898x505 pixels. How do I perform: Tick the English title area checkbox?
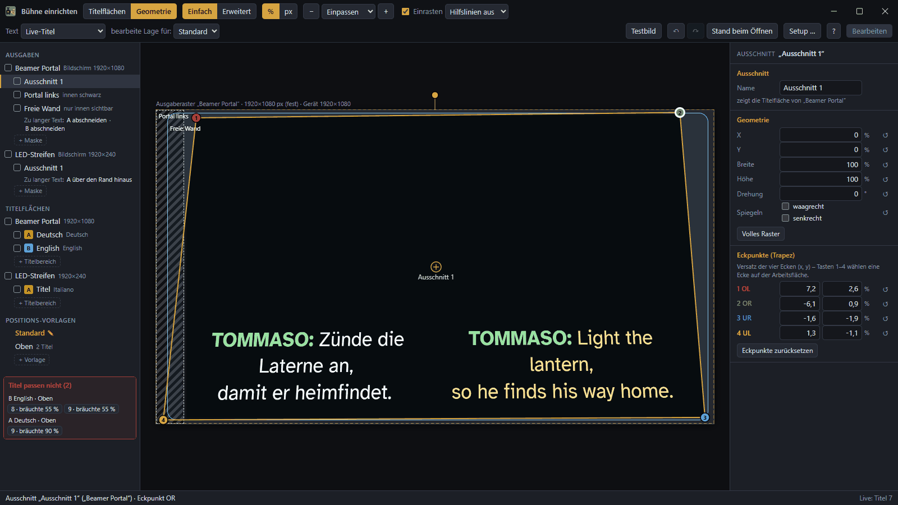coord(17,248)
